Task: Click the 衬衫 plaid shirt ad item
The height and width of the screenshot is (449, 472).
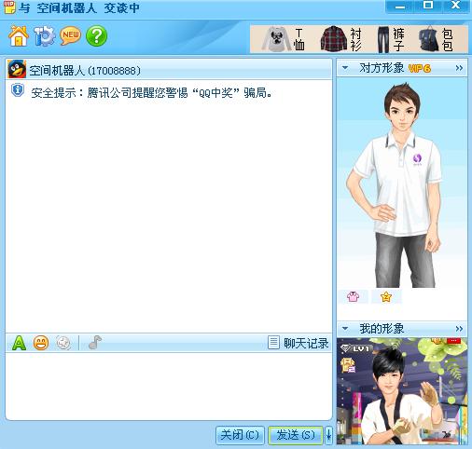Action: tap(341, 39)
